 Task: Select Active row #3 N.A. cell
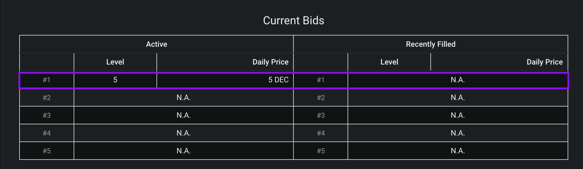click(184, 115)
